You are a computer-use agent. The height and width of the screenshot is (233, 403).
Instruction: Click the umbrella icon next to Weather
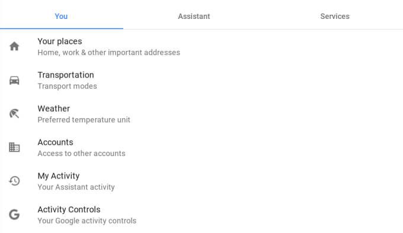click(14, 114)
